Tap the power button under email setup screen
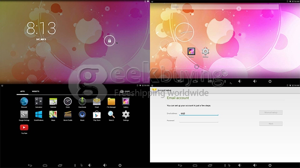 (270, 165)
